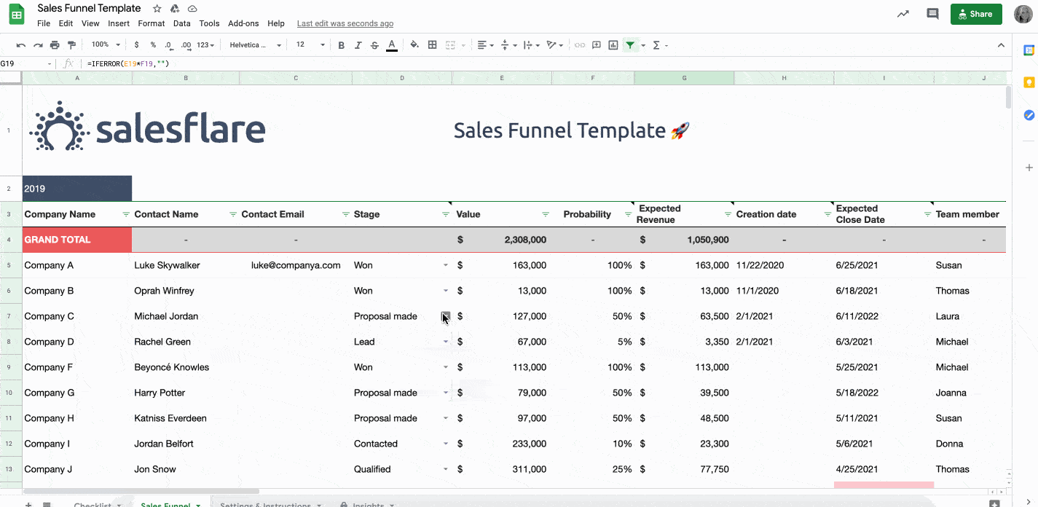Image resolution: width=1038 pixels, height=507 pixels.
Task: Open 'Last edit was seconds ago' link
Action: (345, 23)
